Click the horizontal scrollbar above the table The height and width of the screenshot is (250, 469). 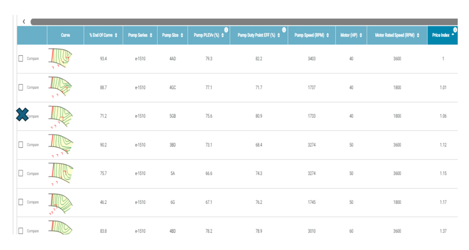click(243, 21)
